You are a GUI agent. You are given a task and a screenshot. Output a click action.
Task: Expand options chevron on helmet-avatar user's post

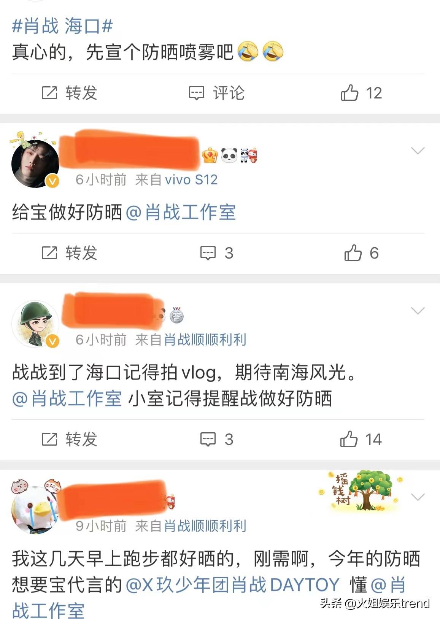point(418,311)
